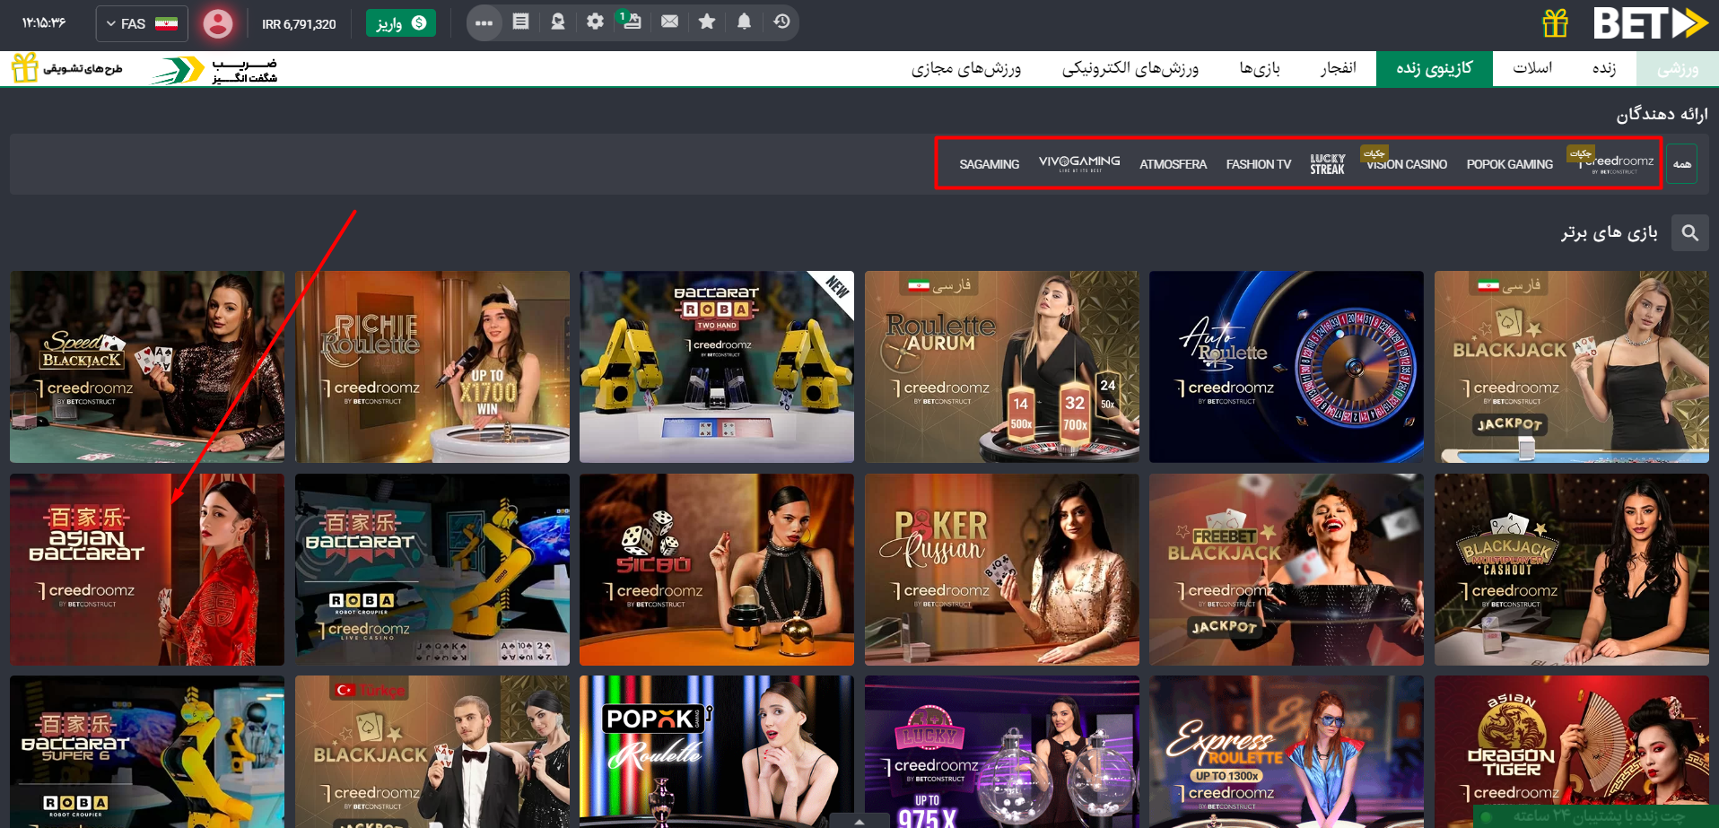Select the همه all providers button
This screenshot has height=828, width=1719.
click(x=1682, y=164)
